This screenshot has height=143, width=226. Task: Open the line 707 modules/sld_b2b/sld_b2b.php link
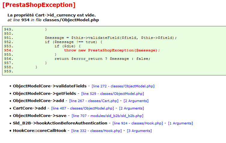pos(107,116)
